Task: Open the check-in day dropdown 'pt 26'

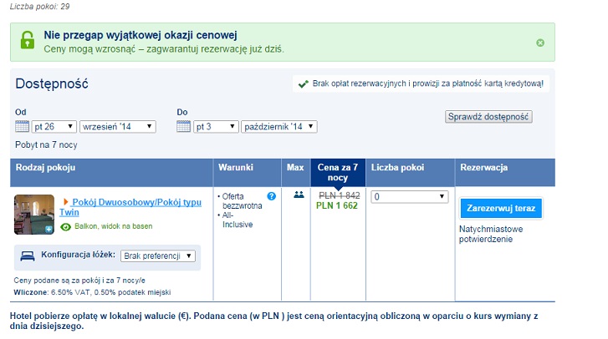Action: [x=54, y=127]
